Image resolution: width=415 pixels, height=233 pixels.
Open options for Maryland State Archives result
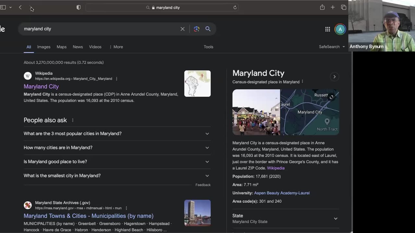[126, 208]
